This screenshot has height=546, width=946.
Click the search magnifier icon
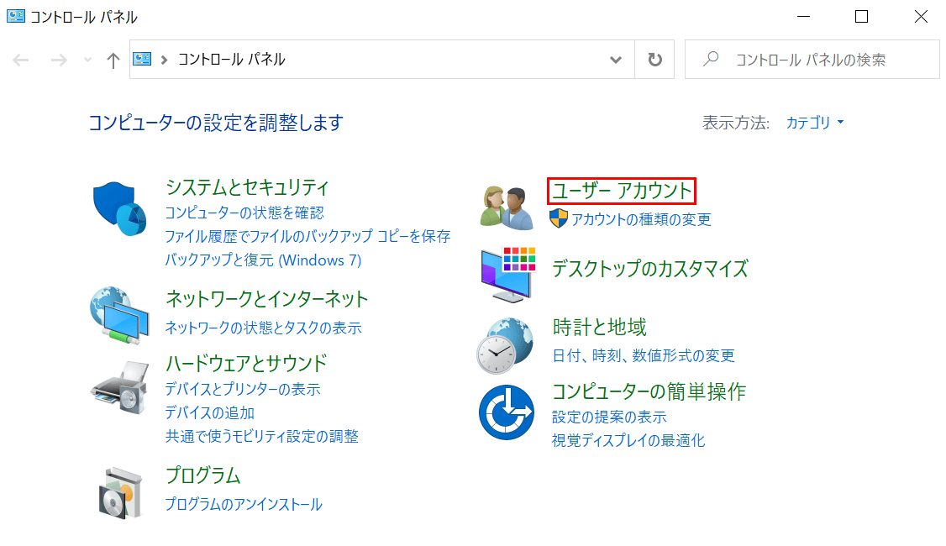[x=711, y=59]
